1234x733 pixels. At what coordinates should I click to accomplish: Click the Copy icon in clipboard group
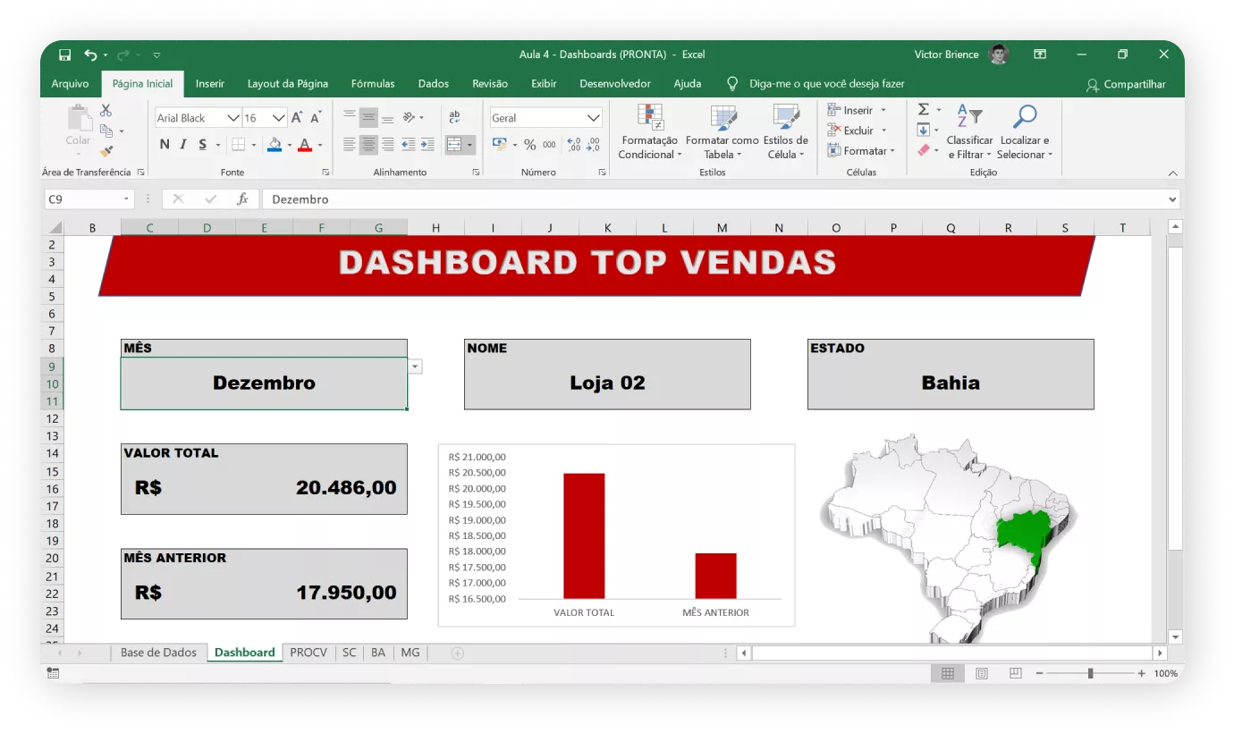click(106, 131)
